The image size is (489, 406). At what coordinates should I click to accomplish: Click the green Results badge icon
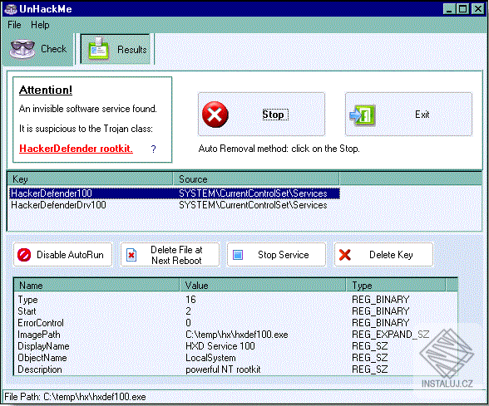pos(98,48)
